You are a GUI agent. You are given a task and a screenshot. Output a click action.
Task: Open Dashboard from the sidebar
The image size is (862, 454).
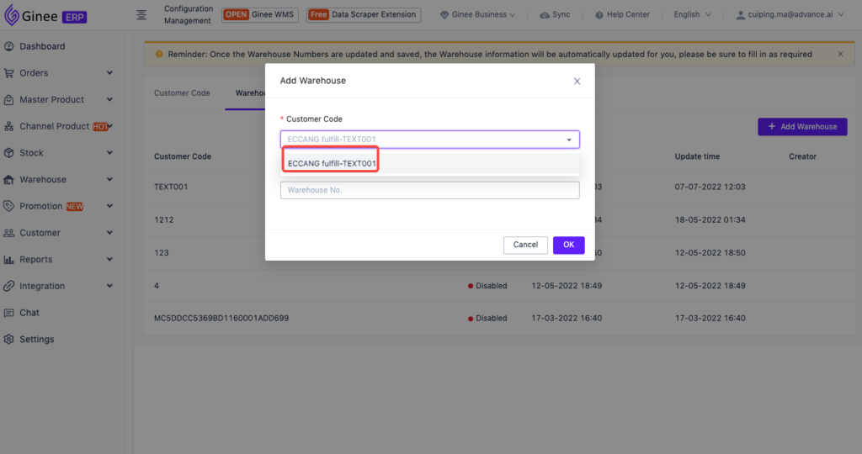coord(42,46)
